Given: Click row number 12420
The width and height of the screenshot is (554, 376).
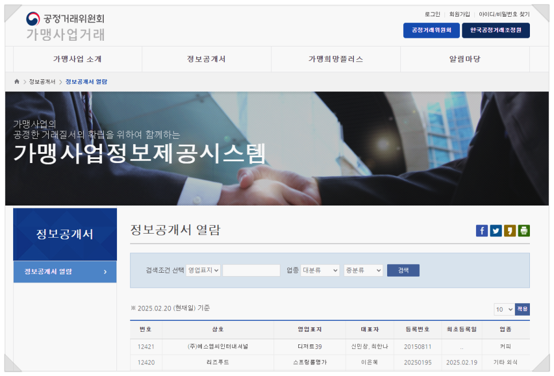Looking at the screenshot, I should [x=146, y=362].
